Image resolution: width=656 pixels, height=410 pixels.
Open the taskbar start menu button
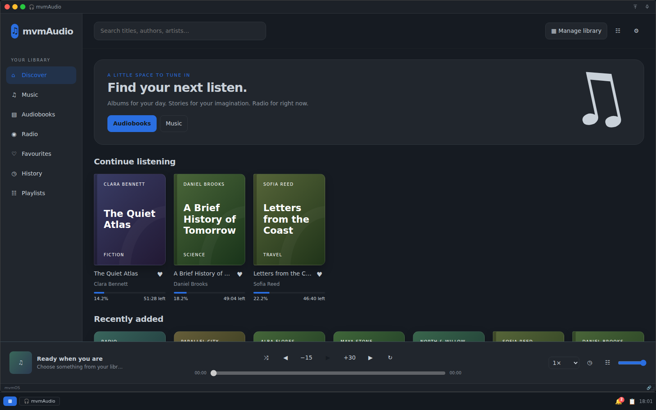10,401
